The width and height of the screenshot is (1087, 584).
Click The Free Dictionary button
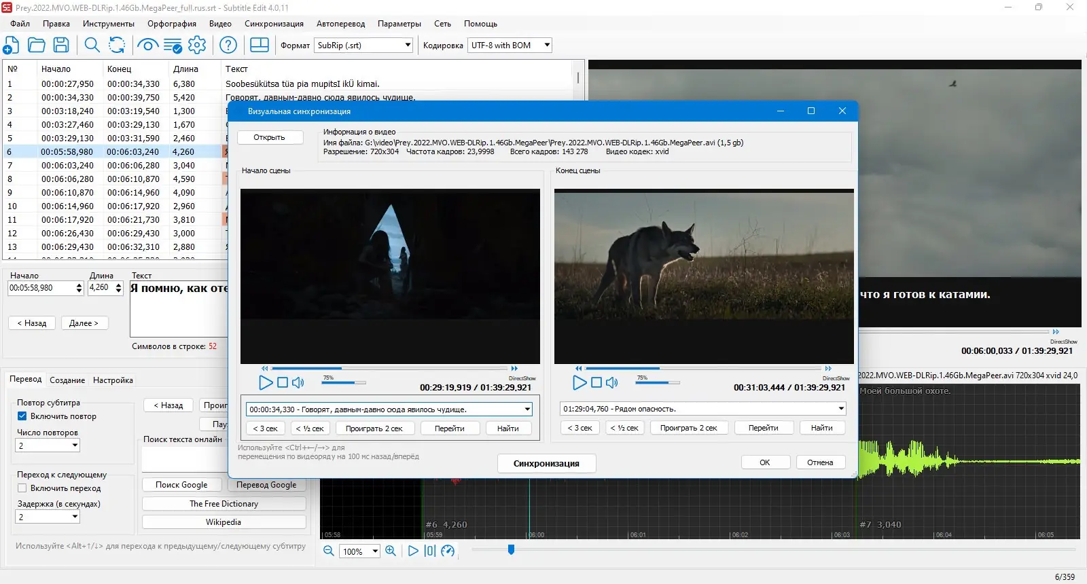pyautogui.click(x=224, y=504)
